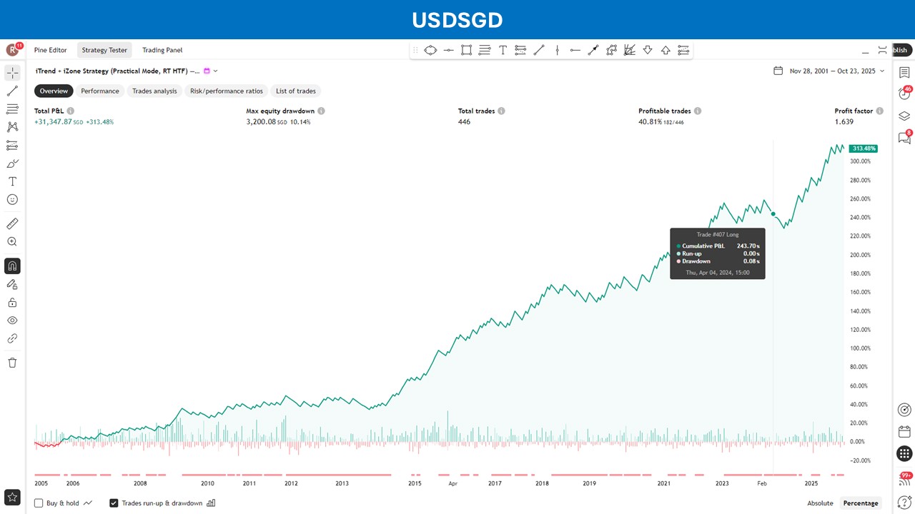Activate the zoom in tool
This screenshot has height=514, width=915.
[x=12, y=242]
